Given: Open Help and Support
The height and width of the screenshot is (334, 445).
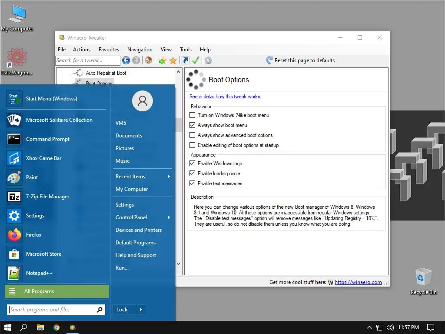Looking at the screenshot, I should point(136,255).
